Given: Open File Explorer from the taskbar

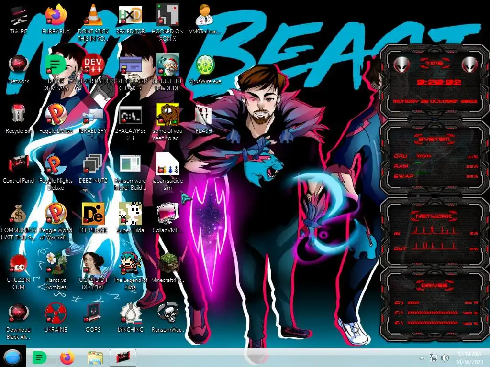Looking at the screenshot, I should pyautogui.click(x=95, y=357).
